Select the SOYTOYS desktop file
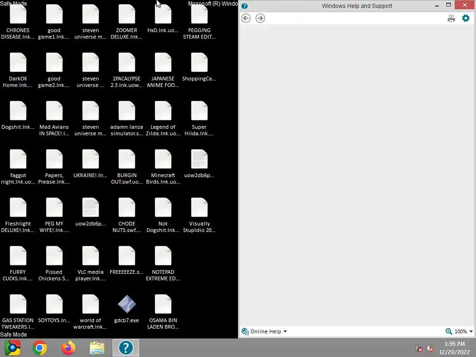The height and width of the screenshot is (357, 476). pos(54,309)
